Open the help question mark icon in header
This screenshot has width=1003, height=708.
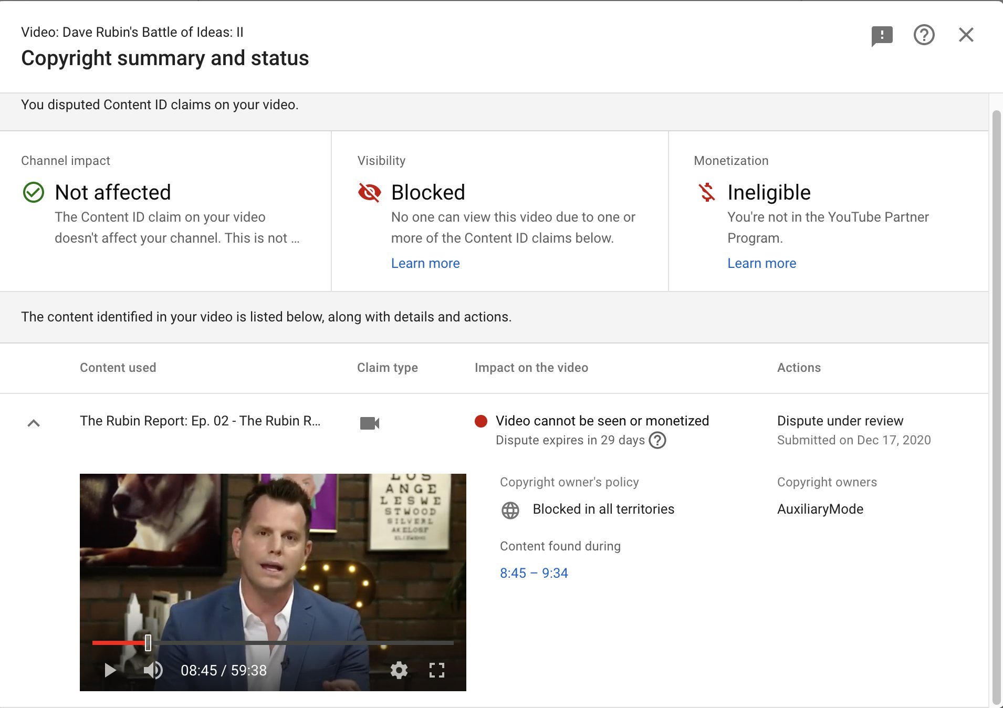(x=924, y=35)
